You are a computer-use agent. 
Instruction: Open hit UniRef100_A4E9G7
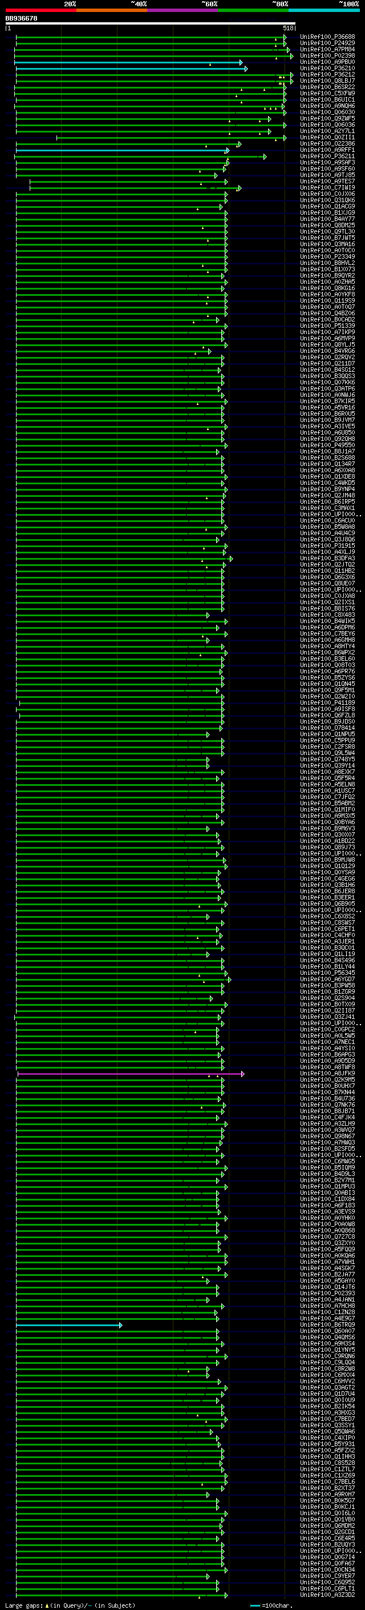[327, 1319]
